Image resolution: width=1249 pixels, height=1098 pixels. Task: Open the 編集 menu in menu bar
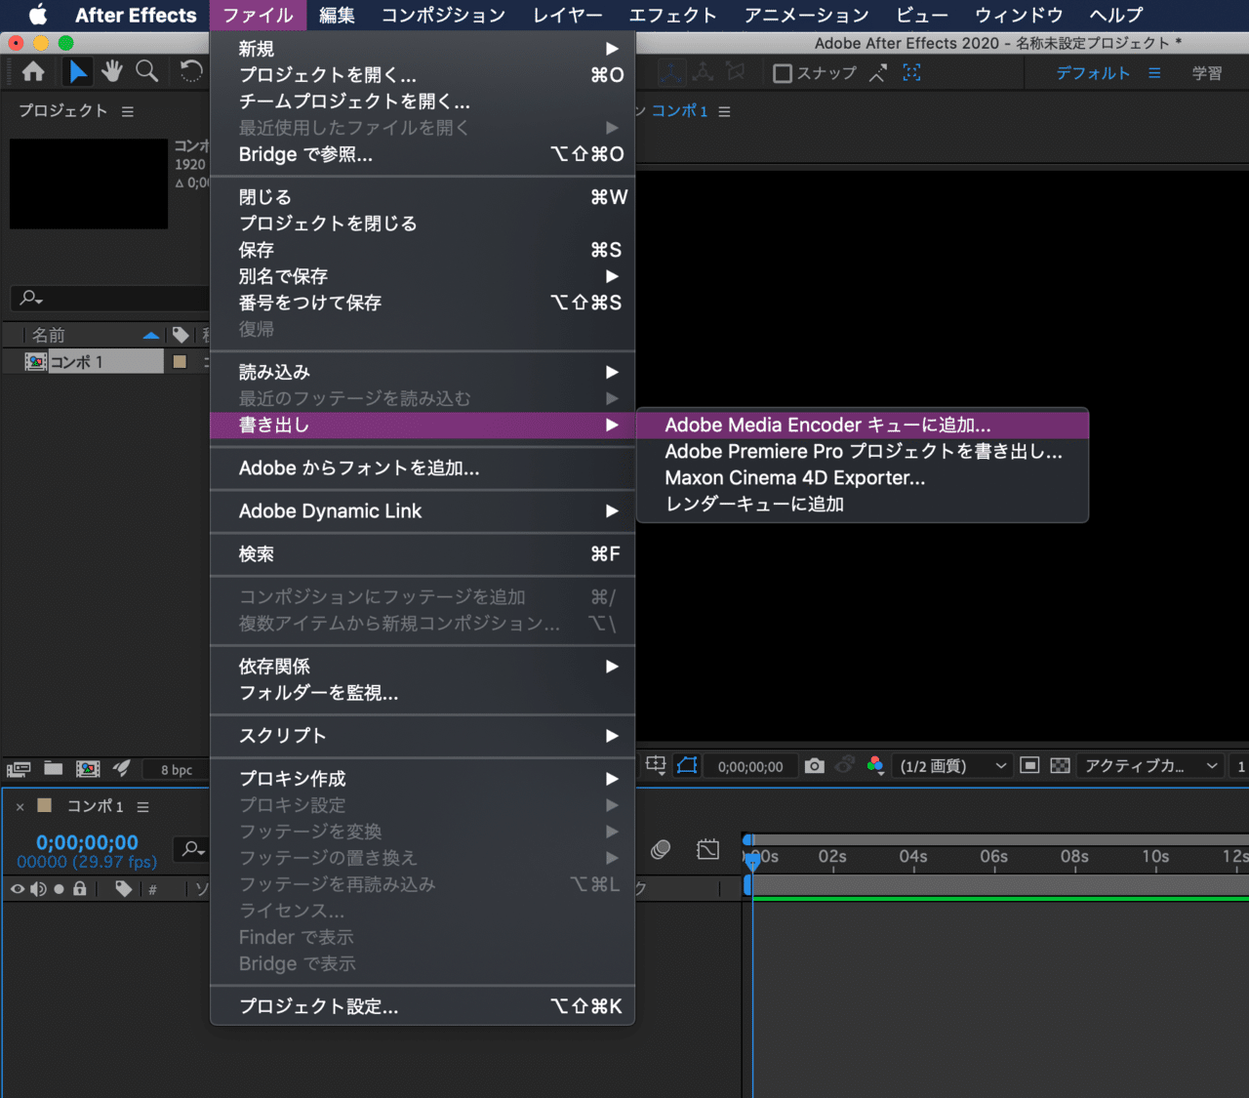[x=337, y=15]
